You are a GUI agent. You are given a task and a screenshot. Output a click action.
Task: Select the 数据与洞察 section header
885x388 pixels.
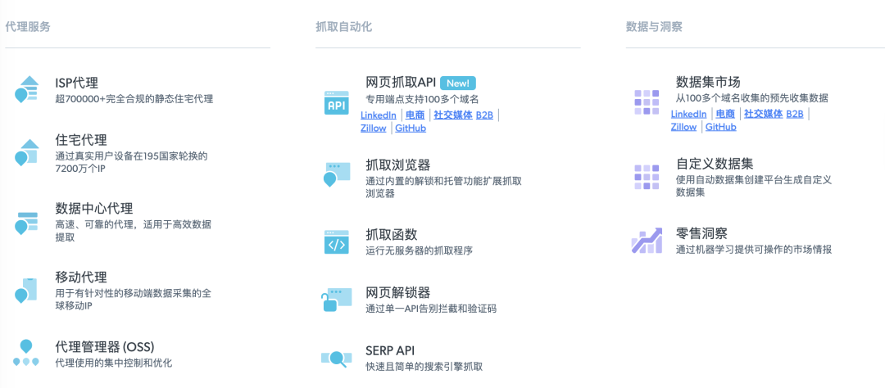point(654,26)
